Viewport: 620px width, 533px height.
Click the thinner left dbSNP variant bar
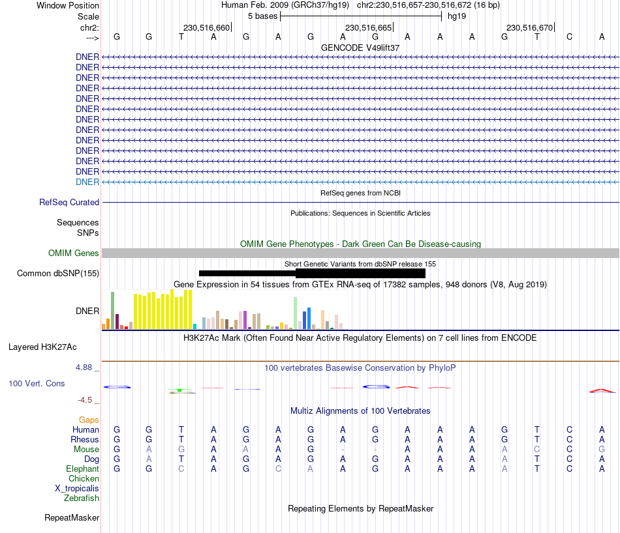247,273
